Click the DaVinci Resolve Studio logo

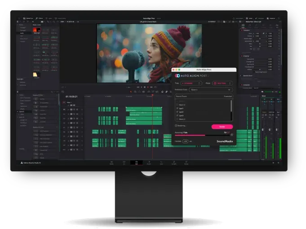tap(21, 163)
